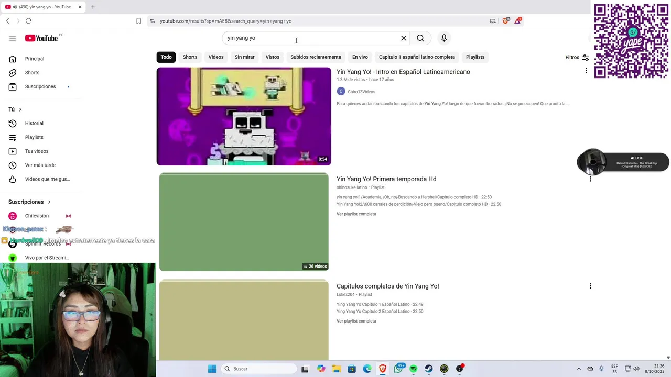Open site info icon in address bar

tap(152, 21)
